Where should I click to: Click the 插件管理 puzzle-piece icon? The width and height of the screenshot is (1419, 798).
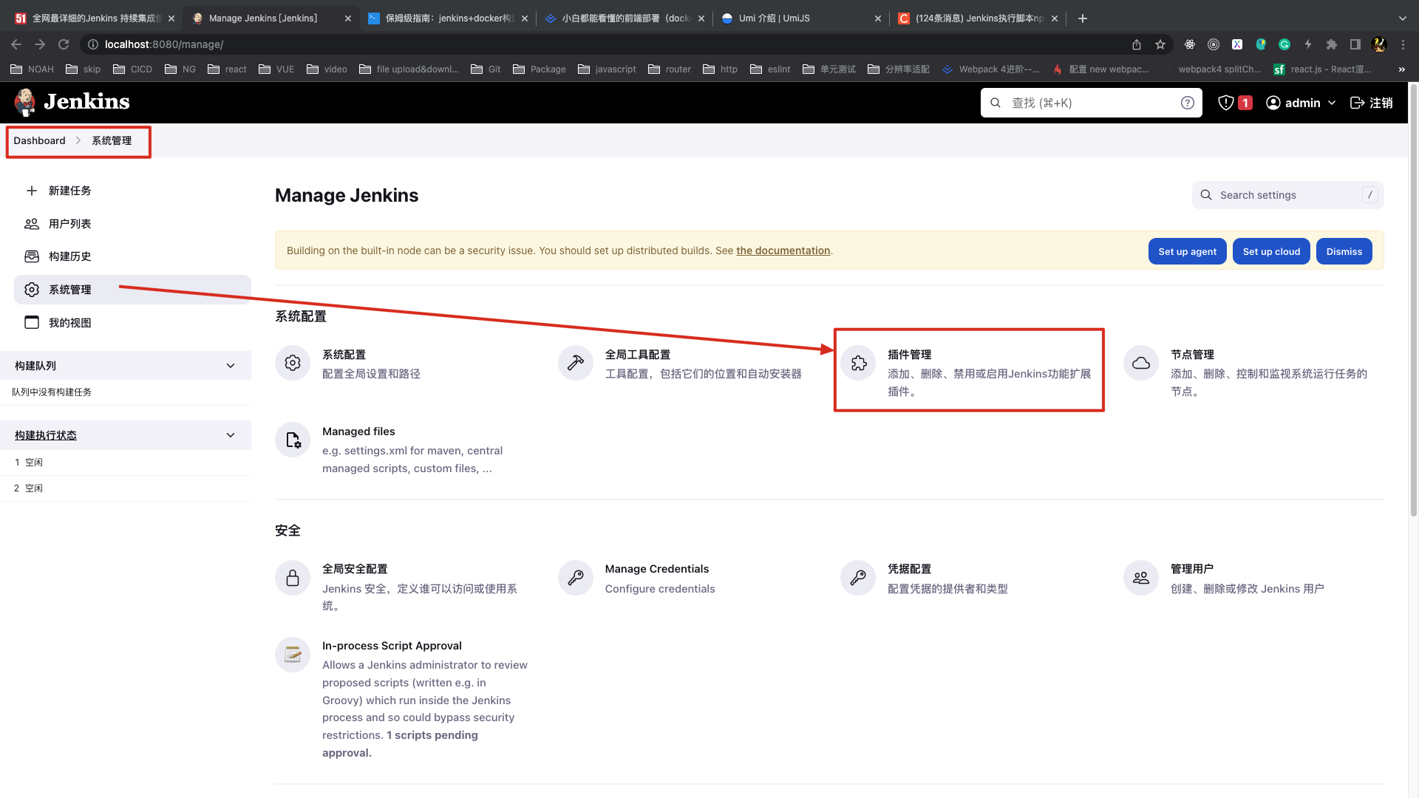(x=858, y=363)
